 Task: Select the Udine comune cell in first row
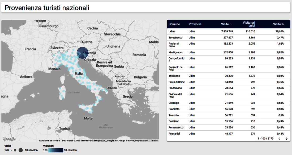click(172, 32)
